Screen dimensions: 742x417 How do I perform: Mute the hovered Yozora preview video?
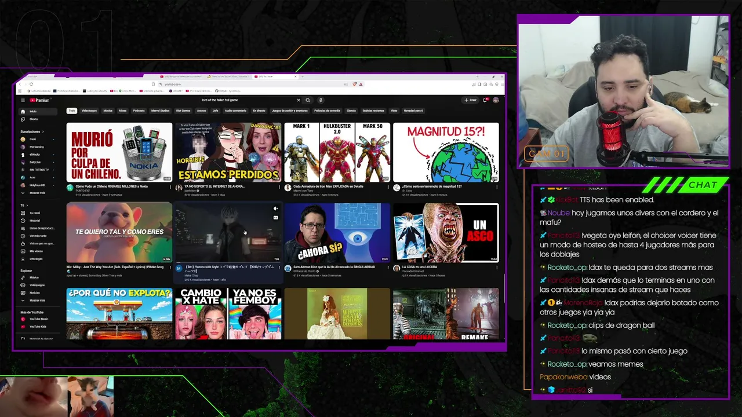275,209
